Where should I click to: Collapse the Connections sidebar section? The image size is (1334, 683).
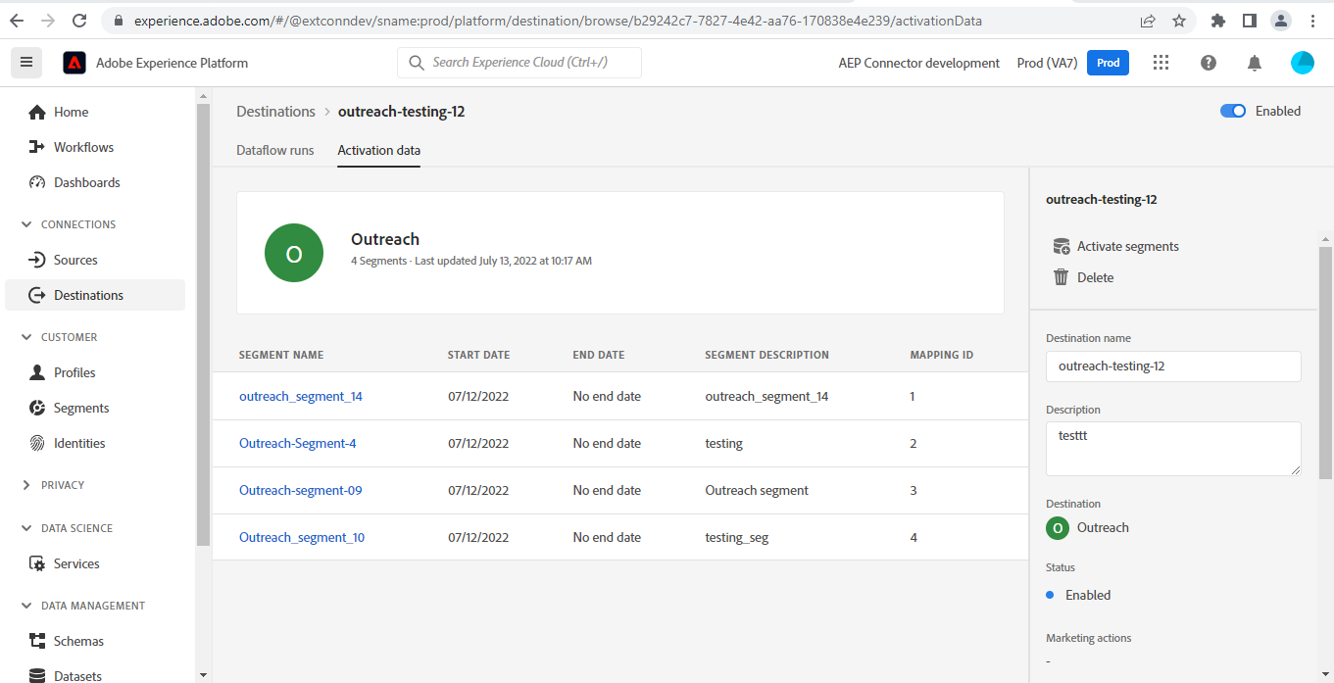(x=26, y=224)
